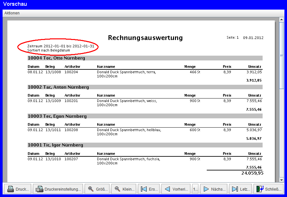Click customer header 10001 Tic, Igor Nürnberg
287x197 pixels.
[55, 145]
